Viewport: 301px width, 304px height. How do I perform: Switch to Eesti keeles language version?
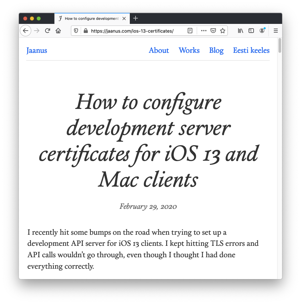coord(251,50)
